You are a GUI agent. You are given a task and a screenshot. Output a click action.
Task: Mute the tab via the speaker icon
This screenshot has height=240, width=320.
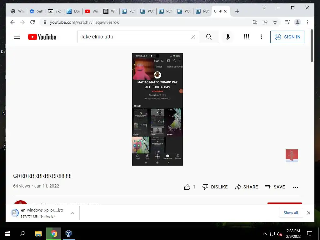click(x=220, y=11)
